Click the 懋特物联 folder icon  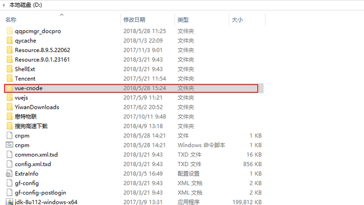[9, 117]
